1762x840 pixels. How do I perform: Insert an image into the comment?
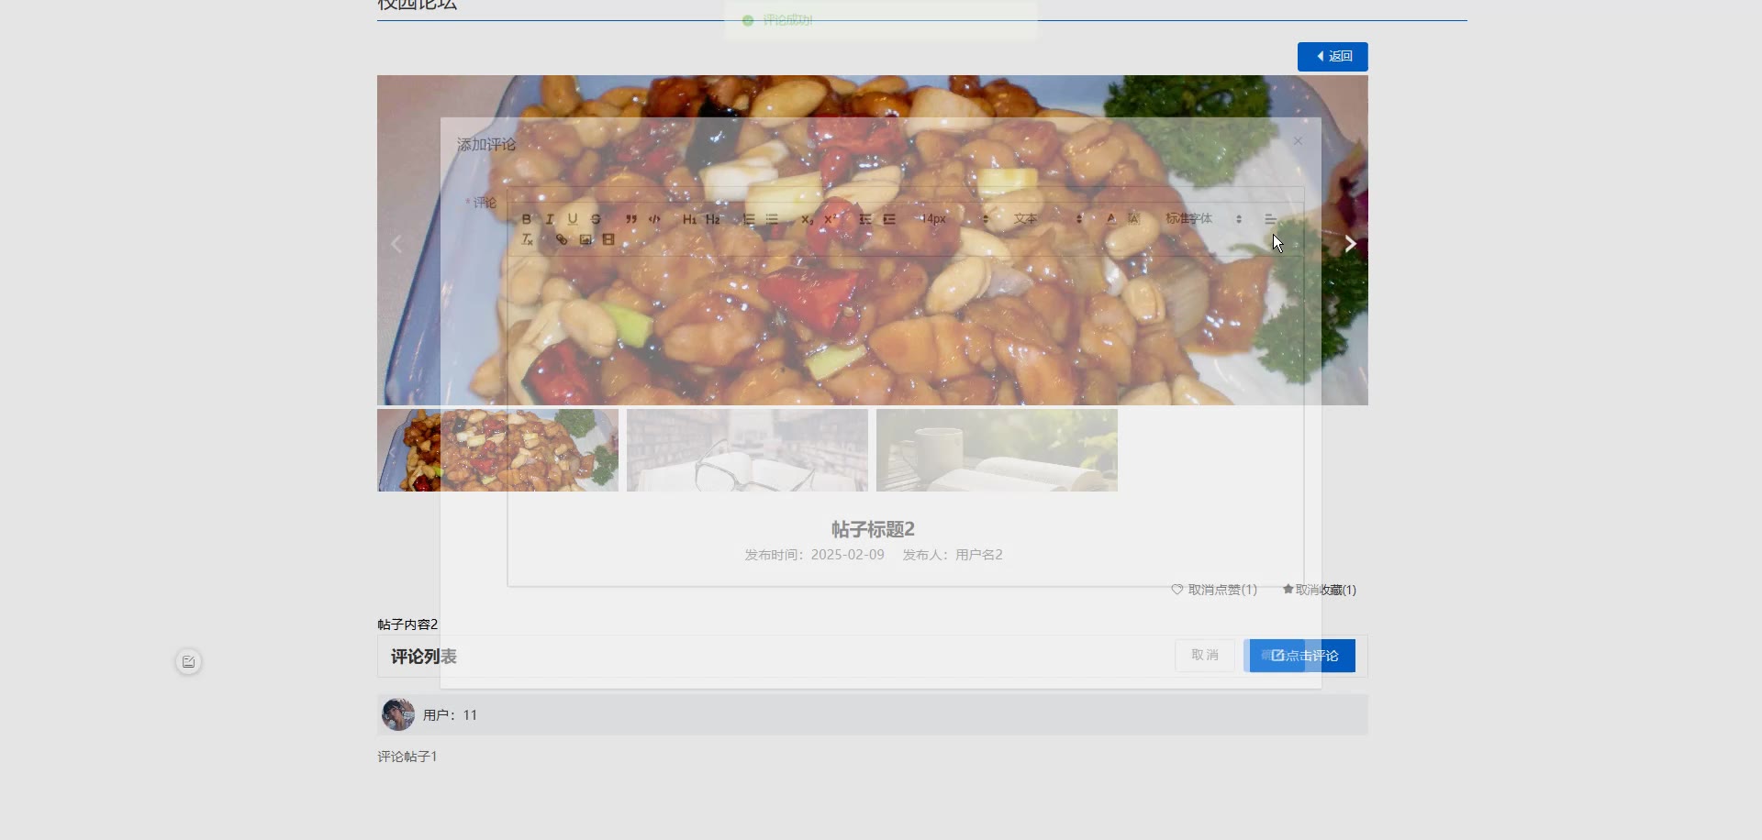point(585,239)
